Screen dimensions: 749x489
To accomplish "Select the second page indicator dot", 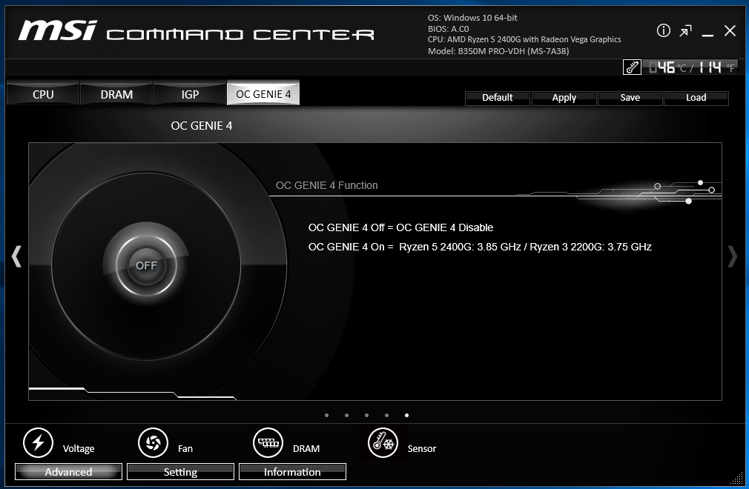I will pos(347,415).
